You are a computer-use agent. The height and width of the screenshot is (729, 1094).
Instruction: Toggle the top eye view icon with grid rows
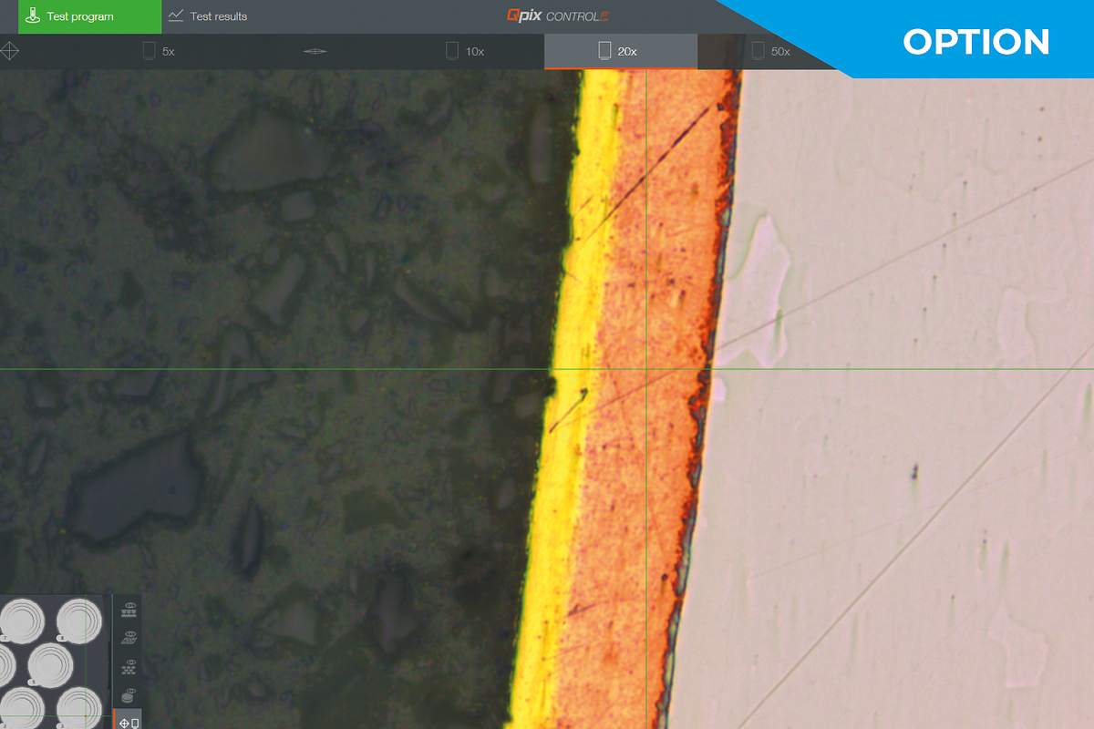pos(129,608)
